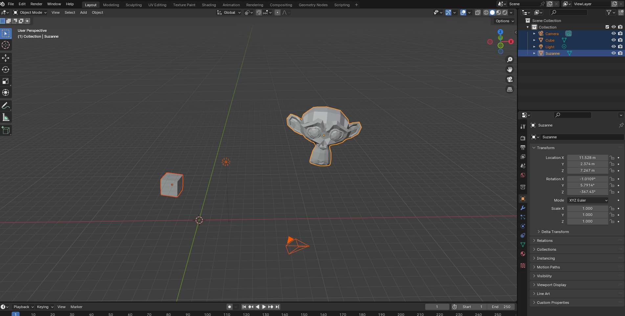The image size is (625, 316).
Task: Add a new workspace with plus button
Action: (x=356, y=5)
